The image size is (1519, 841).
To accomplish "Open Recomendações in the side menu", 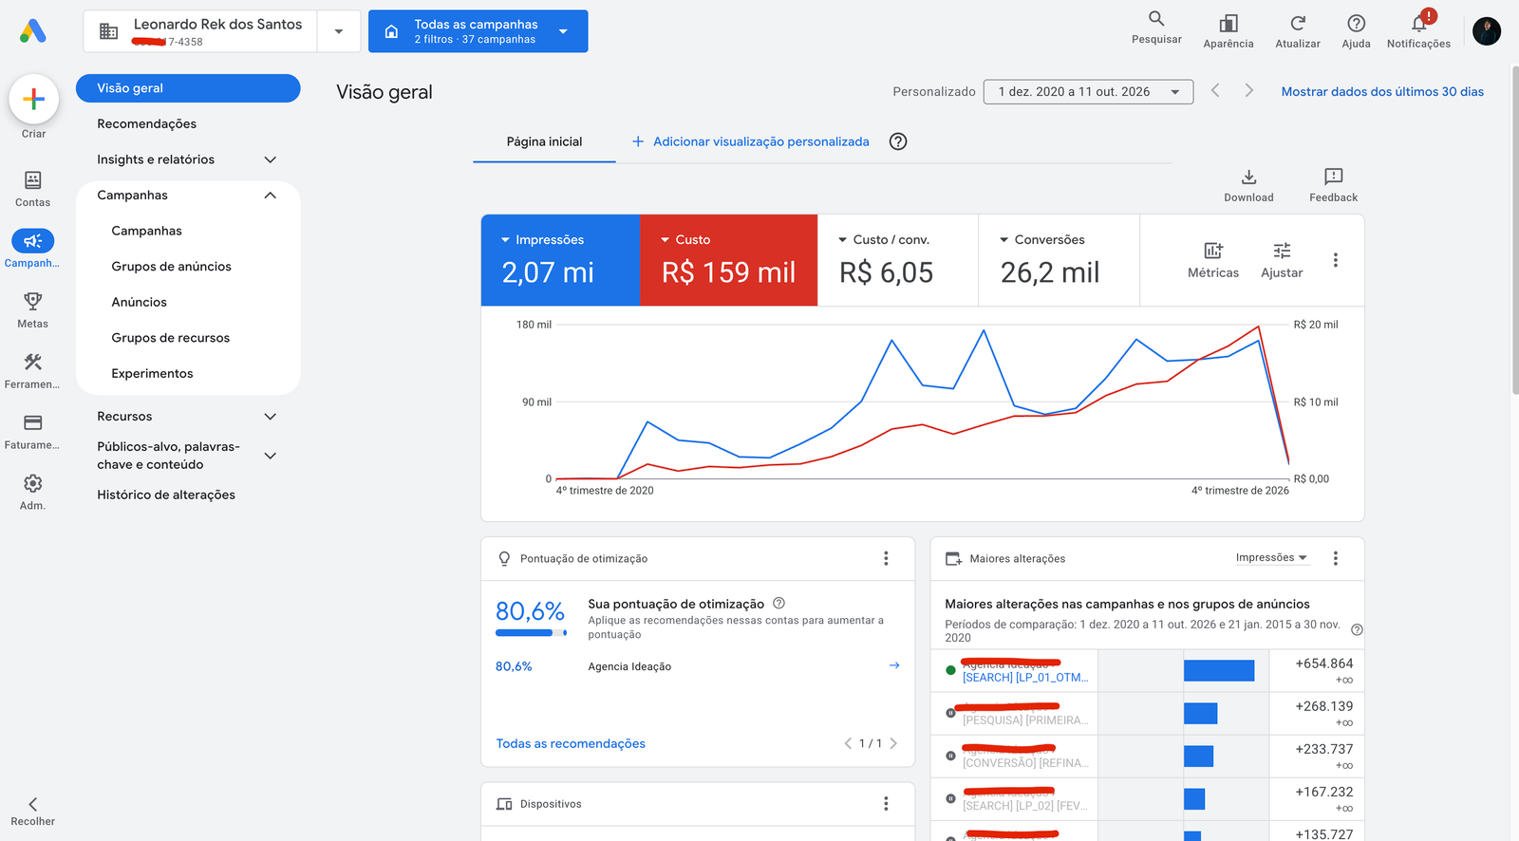I will [147, 124].
